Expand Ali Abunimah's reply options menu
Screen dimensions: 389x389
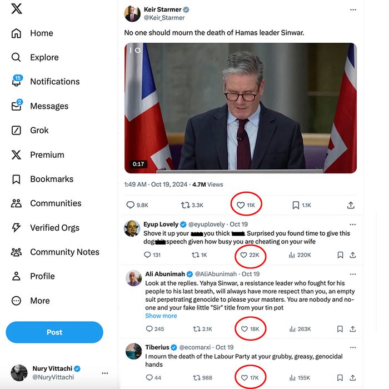(353, 273)
